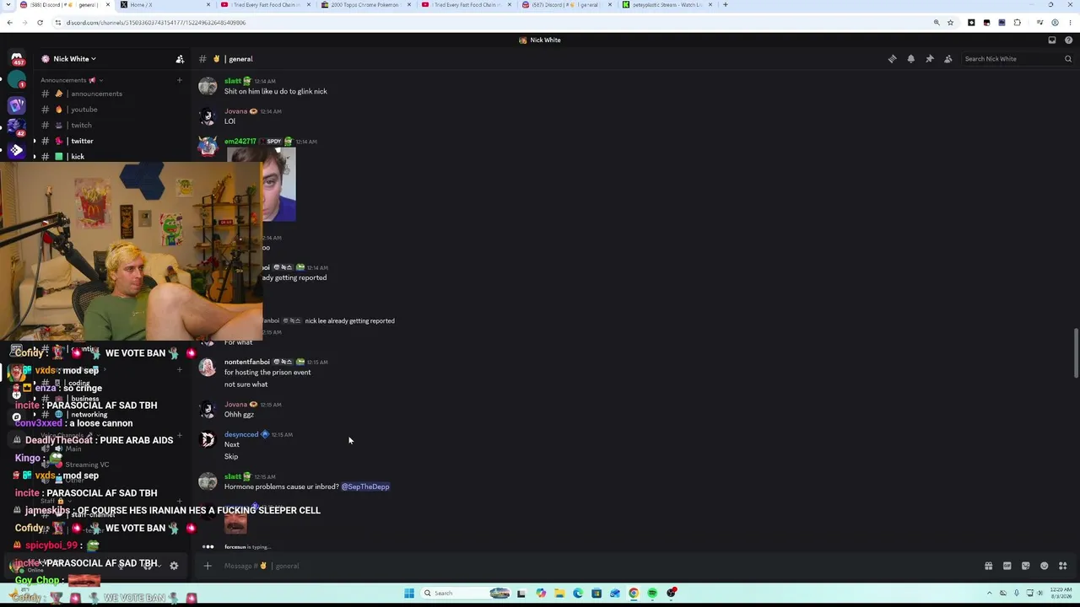The width and height of the screenshot is (1080, 607).
Task: Select the purple cards server icon
Action: click(x=16, y=105)
